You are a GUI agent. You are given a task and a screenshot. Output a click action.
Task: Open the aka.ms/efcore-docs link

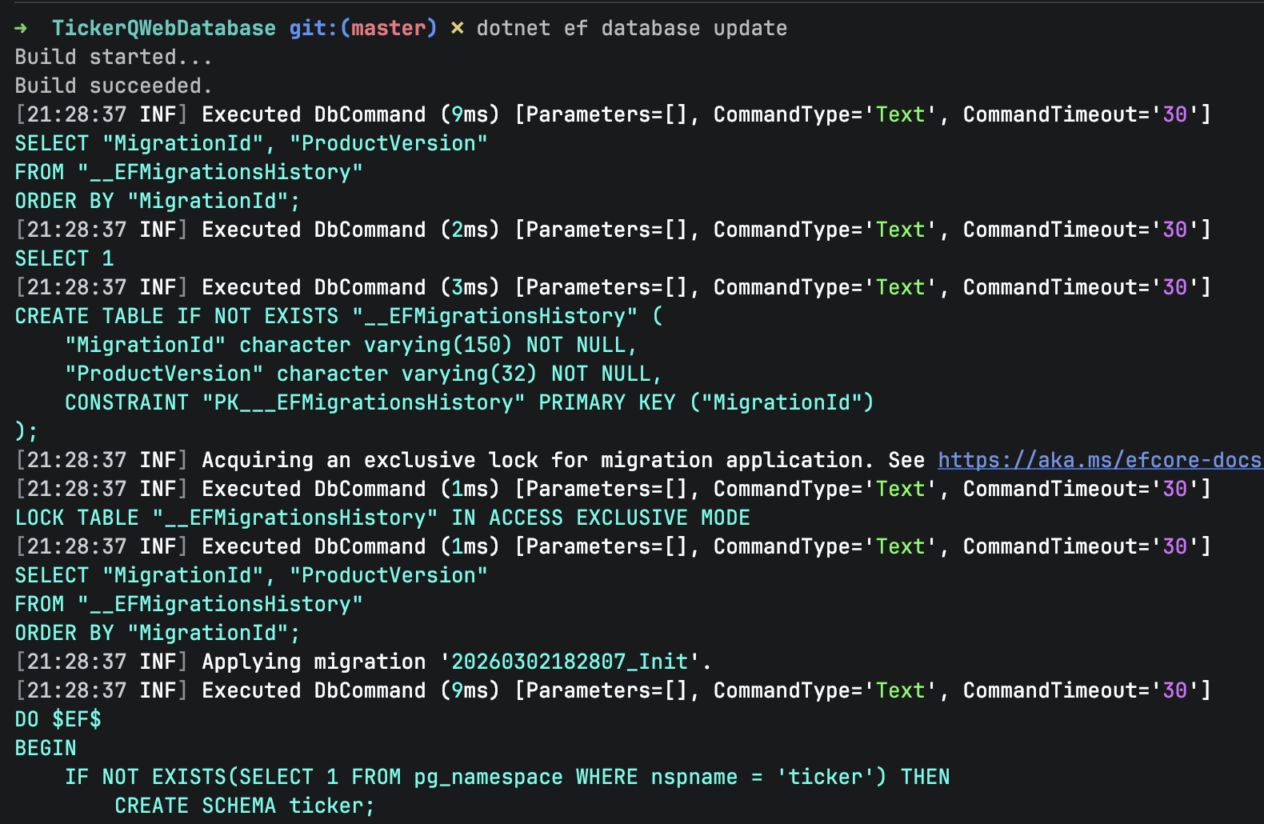coord(1099,460)
